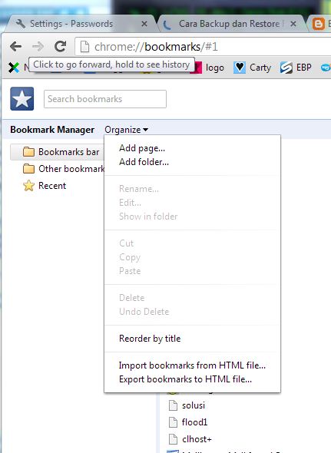Screen dimensions: 331x453
Task: Click the Blogger tab icon
Action: coord(318,24)
